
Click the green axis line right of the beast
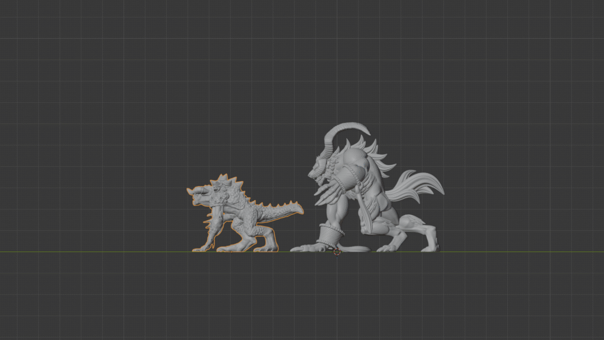(519, 252)
